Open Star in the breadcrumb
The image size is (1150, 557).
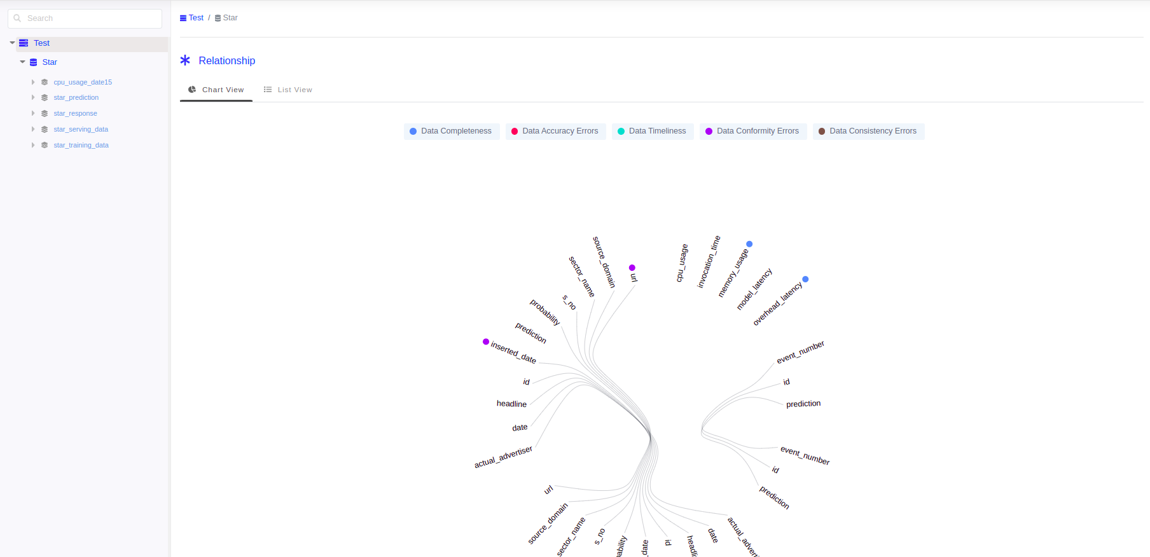[x=230, y=18]
